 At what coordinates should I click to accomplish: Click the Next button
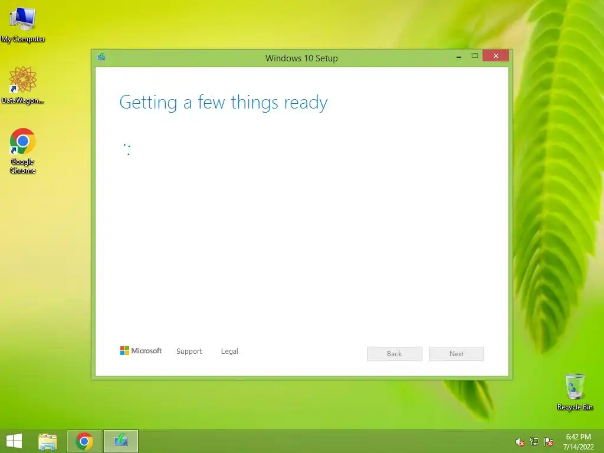(x=457, y=354)
